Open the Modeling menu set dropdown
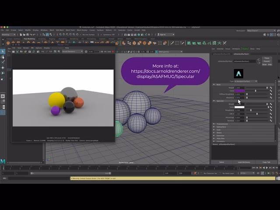The image size is (280, 210). coord(9,35)
